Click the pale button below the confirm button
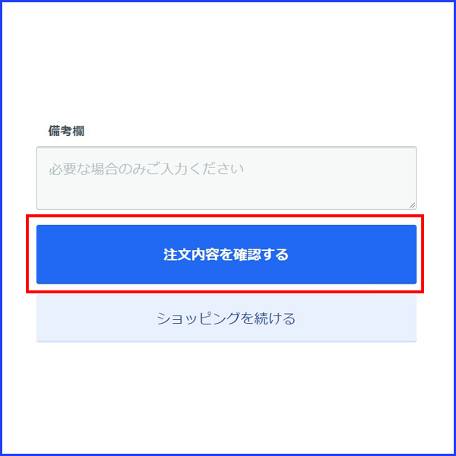Screen dimensions: 456x456 pyautogui.click(x=226, y=318)
